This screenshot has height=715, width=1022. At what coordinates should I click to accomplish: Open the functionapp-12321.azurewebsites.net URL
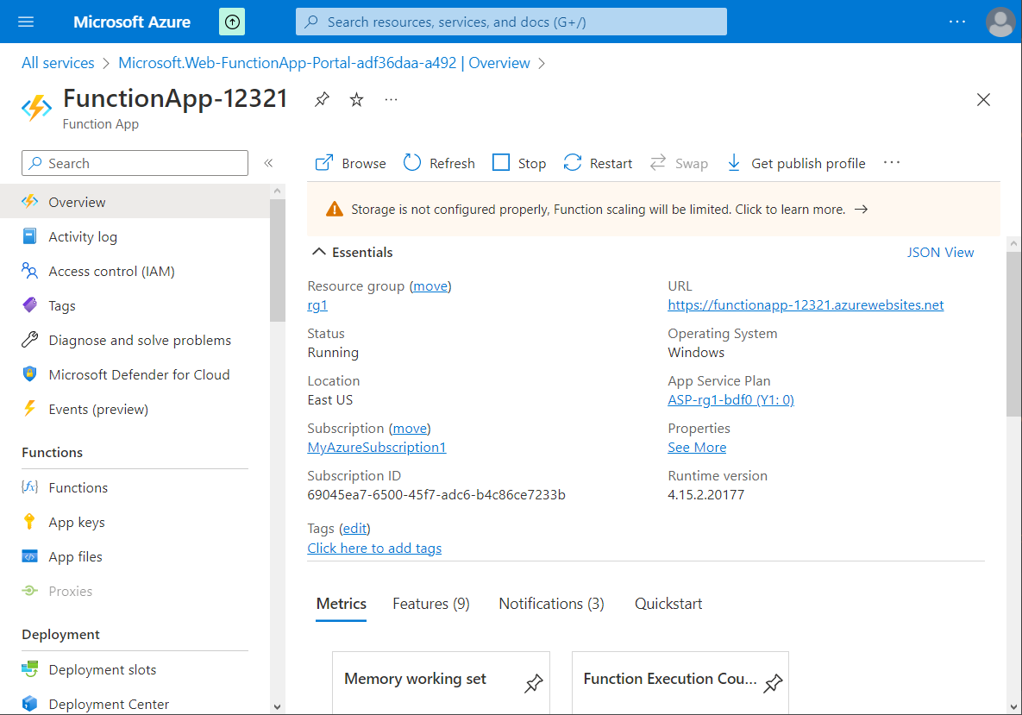pos(806,305)
